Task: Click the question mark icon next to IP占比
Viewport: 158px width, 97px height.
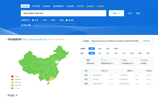Action: [x=17, y=95]
